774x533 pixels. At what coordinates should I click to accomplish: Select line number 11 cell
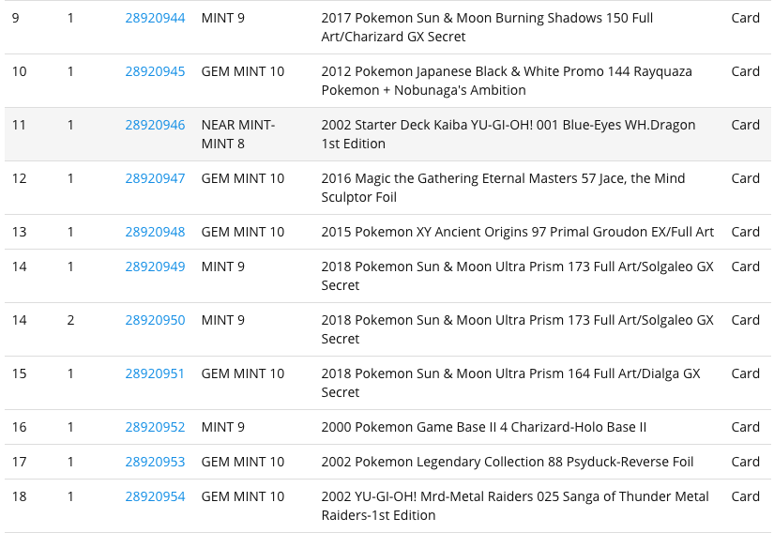pos(20,125)
